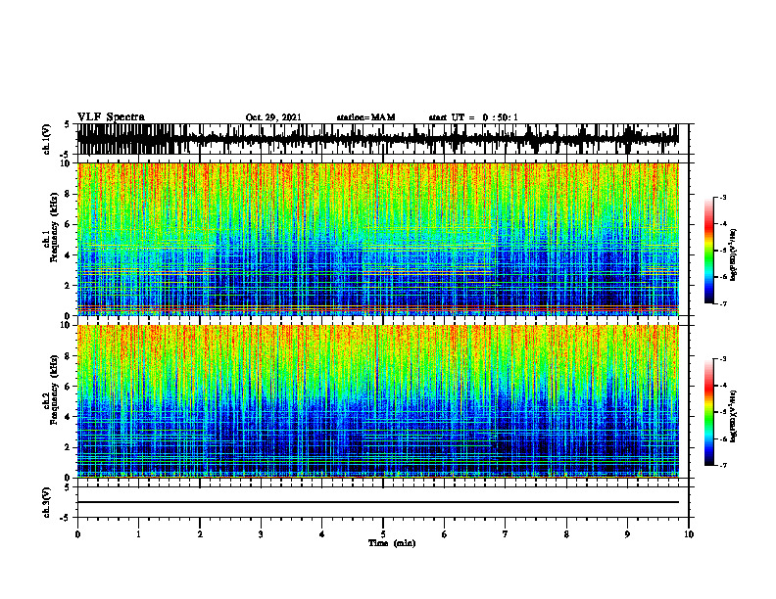Click the ch.1 spectrogram color bar
776x599 pixels.
click(709, 251)
